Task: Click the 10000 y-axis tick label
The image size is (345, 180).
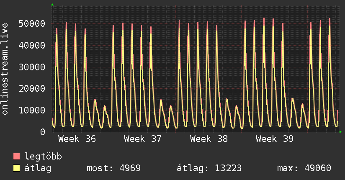Action: 32,110
